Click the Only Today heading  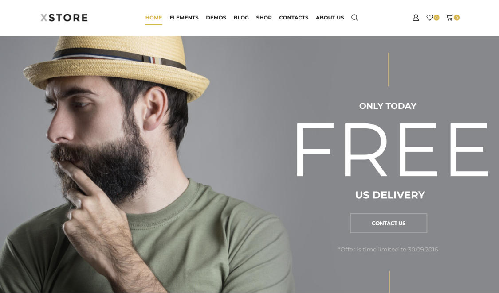(x=388, y=106)
